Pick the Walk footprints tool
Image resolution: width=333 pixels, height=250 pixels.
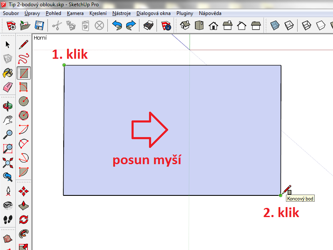[x=7, y=219]
